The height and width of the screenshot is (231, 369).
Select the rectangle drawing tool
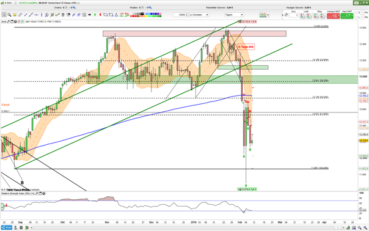click(x=111, y=15)
